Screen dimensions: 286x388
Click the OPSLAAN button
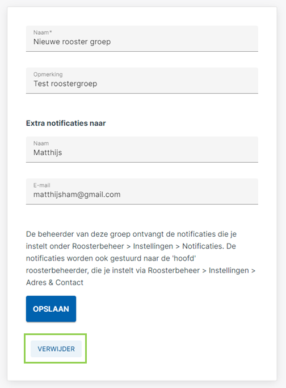pos(51,309)
